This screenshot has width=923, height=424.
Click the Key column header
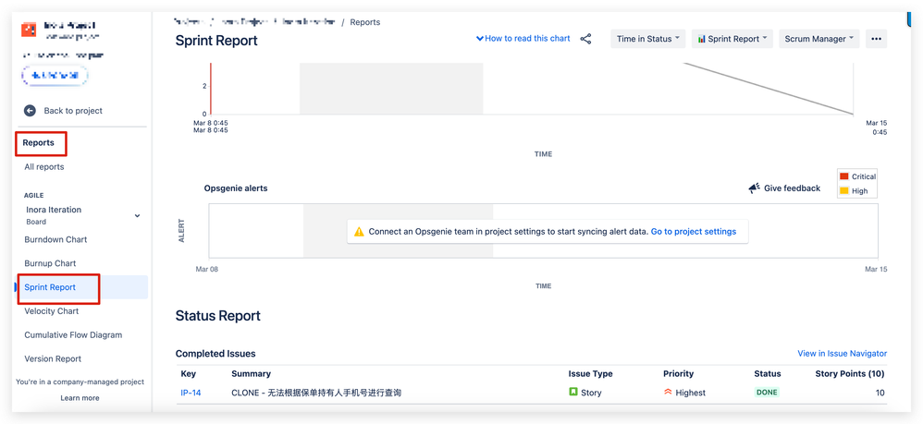tap(189, 373)
